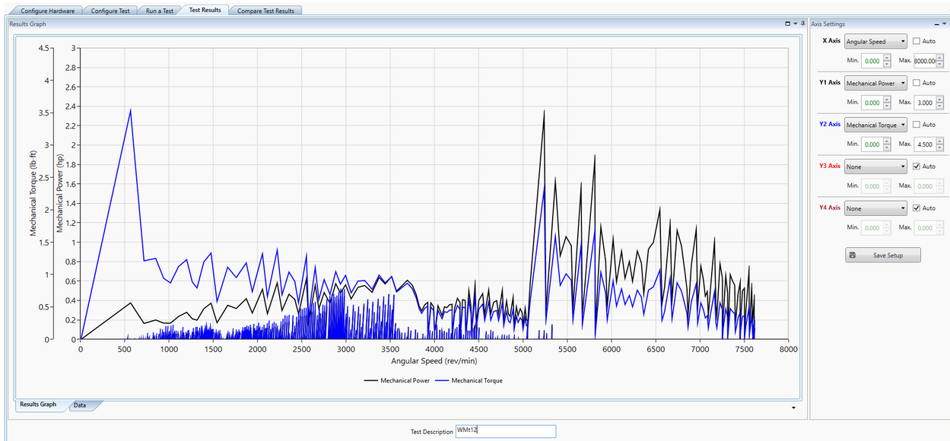Adjust the Y4 Axis Max stepper
This screenshot has width=950, height=441.
(938, 227)
